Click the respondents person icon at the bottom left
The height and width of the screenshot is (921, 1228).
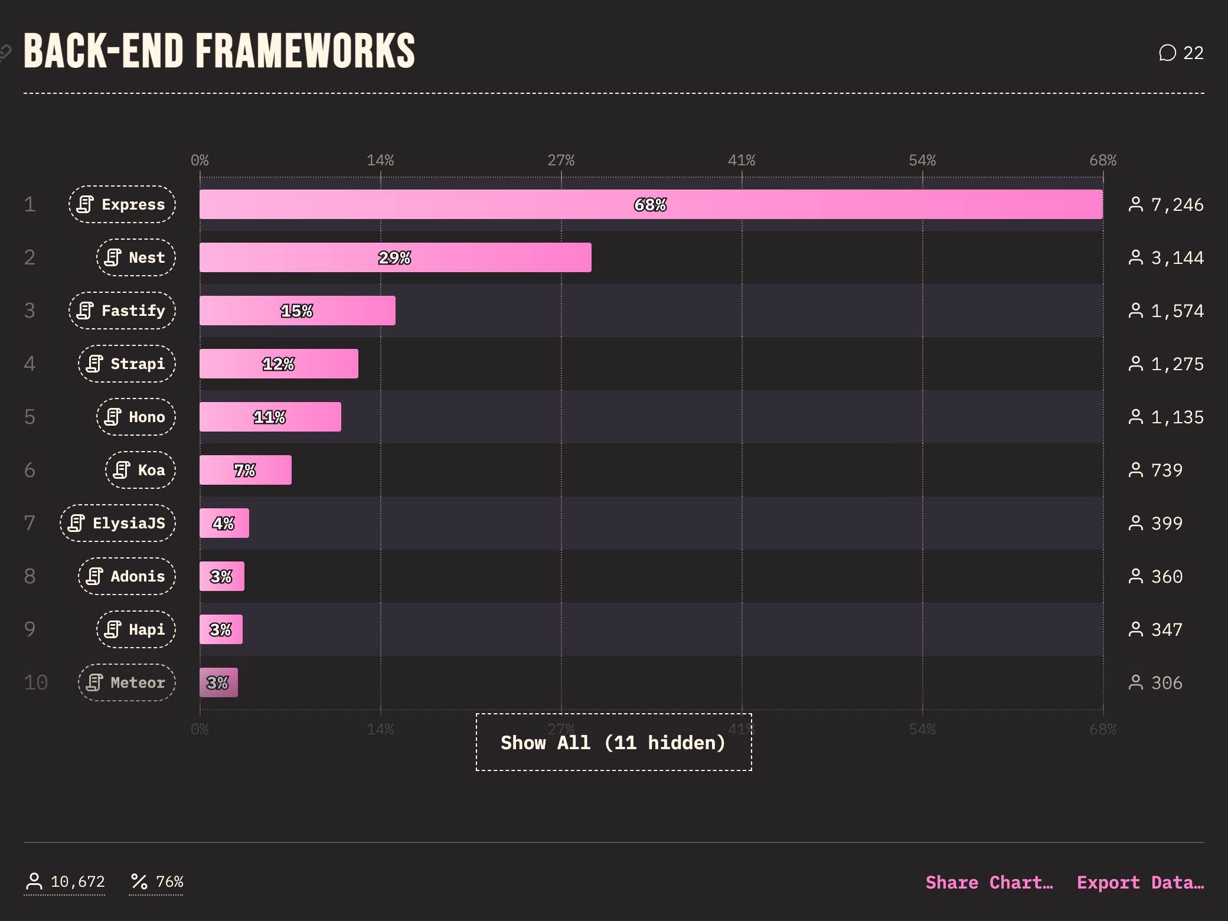pos(34,881)
